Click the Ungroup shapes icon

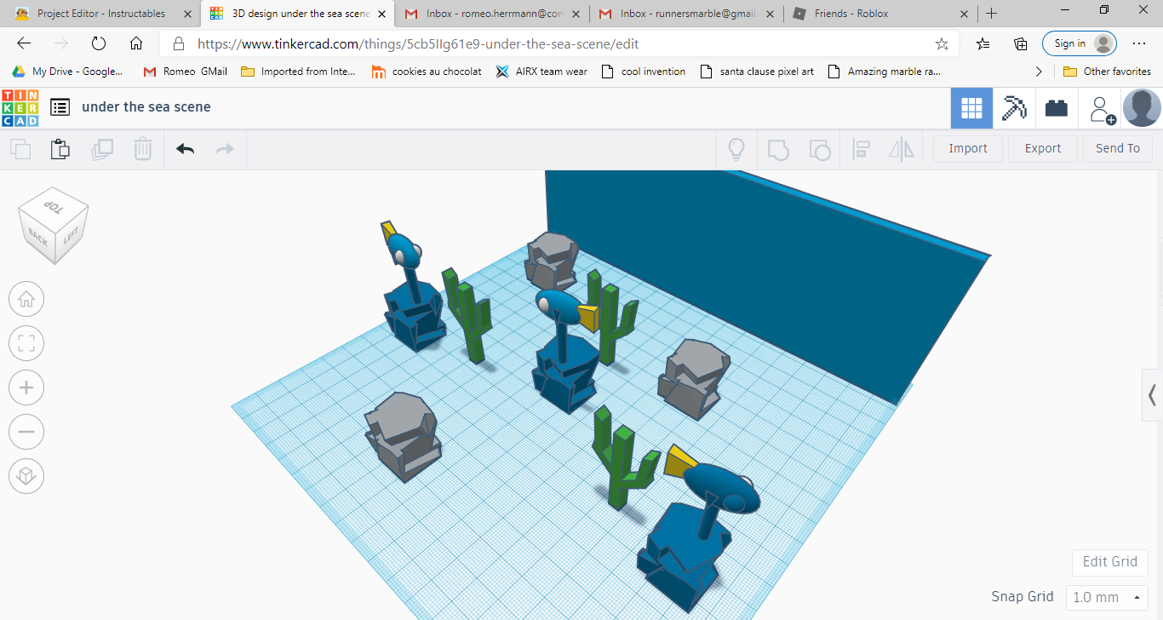(x=819, y=149)
